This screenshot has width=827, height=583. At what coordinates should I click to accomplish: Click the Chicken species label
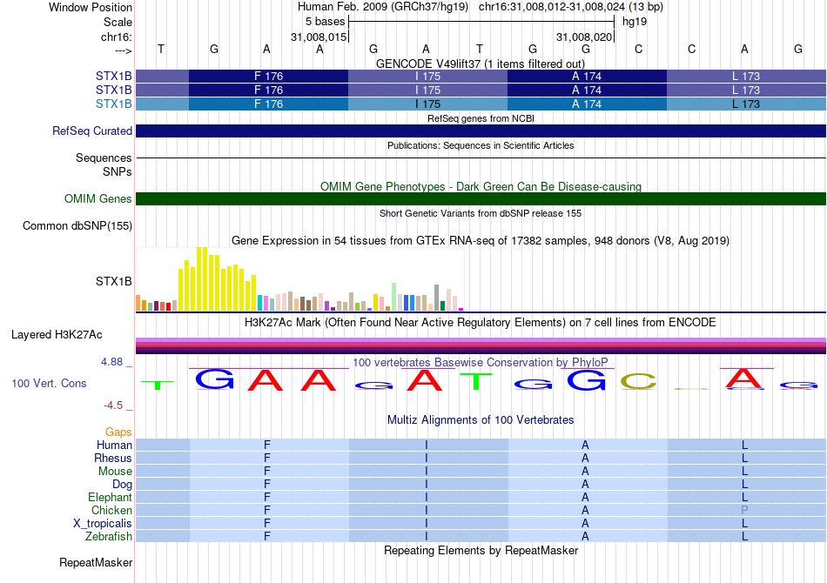[111, 510]
